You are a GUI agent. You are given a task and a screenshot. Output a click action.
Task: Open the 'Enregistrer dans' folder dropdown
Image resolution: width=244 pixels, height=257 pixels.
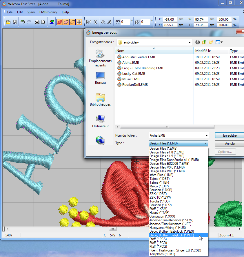[x=189, y=42]
